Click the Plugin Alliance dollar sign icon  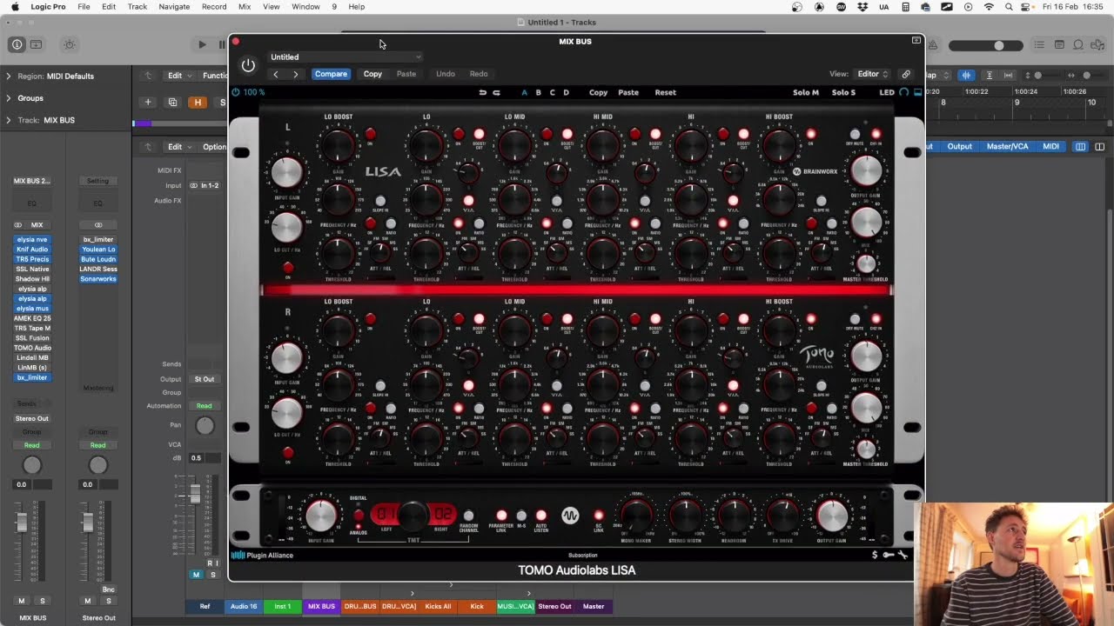click(875, 555)
